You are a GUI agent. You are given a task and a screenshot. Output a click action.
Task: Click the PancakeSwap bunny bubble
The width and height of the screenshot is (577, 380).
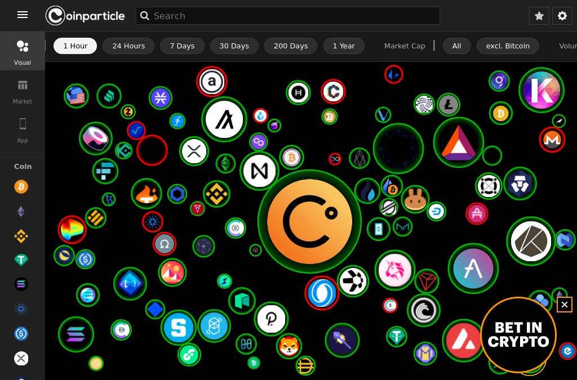[x=415, y=200]
